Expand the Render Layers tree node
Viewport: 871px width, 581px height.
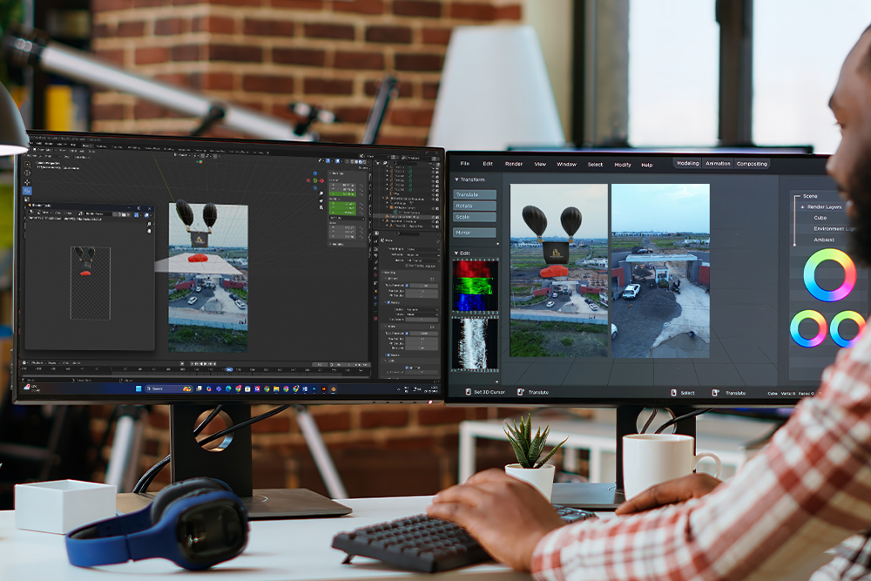click(x=802, y=207)
